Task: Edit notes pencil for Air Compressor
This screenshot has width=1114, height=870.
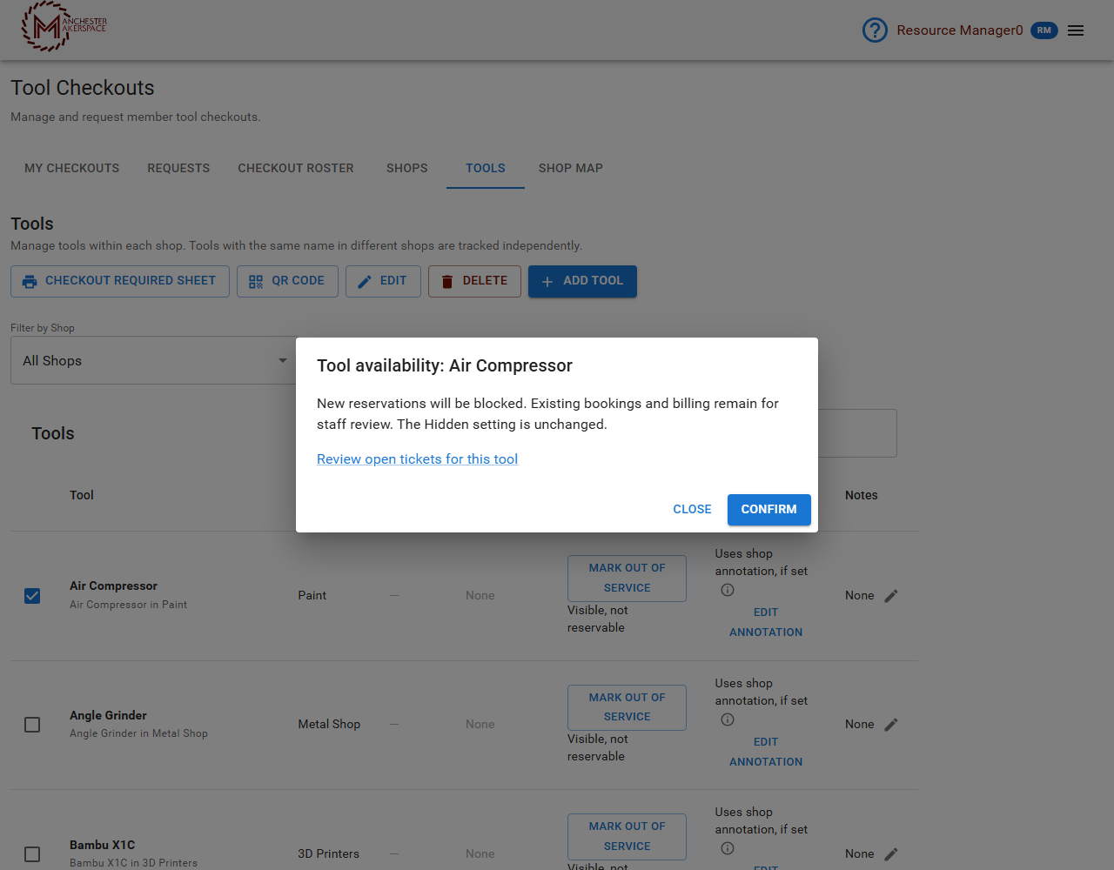Action: pyautogui.click(x=891, y=596)
